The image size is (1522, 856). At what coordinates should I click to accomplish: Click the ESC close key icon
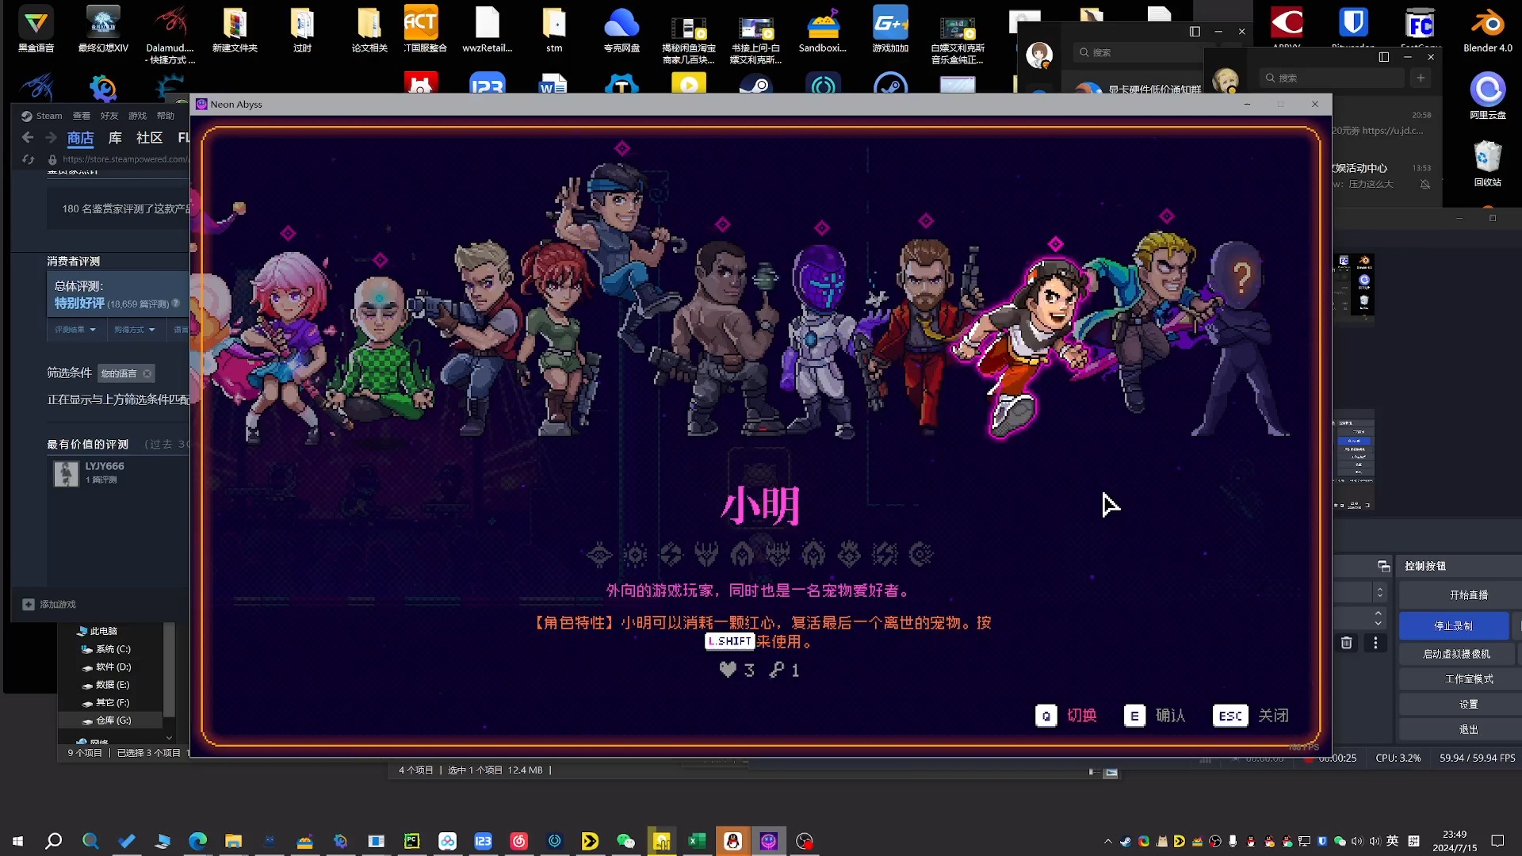1230,716
